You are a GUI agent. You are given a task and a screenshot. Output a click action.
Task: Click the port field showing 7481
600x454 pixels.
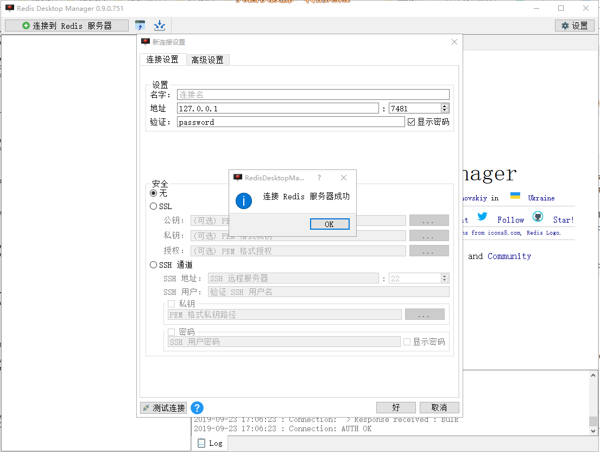(415, 109)
